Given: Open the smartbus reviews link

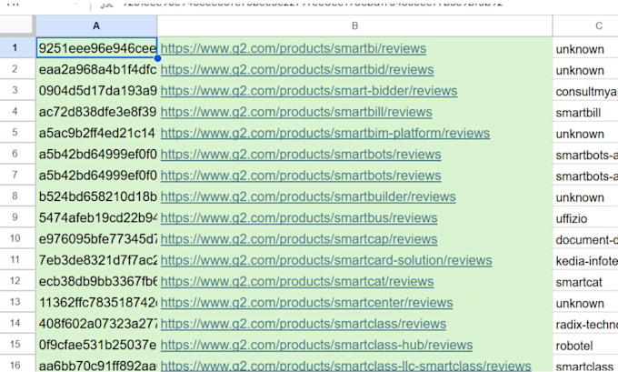Looking at the screenshot, I should pyautogui.click(x=299, y=217).
